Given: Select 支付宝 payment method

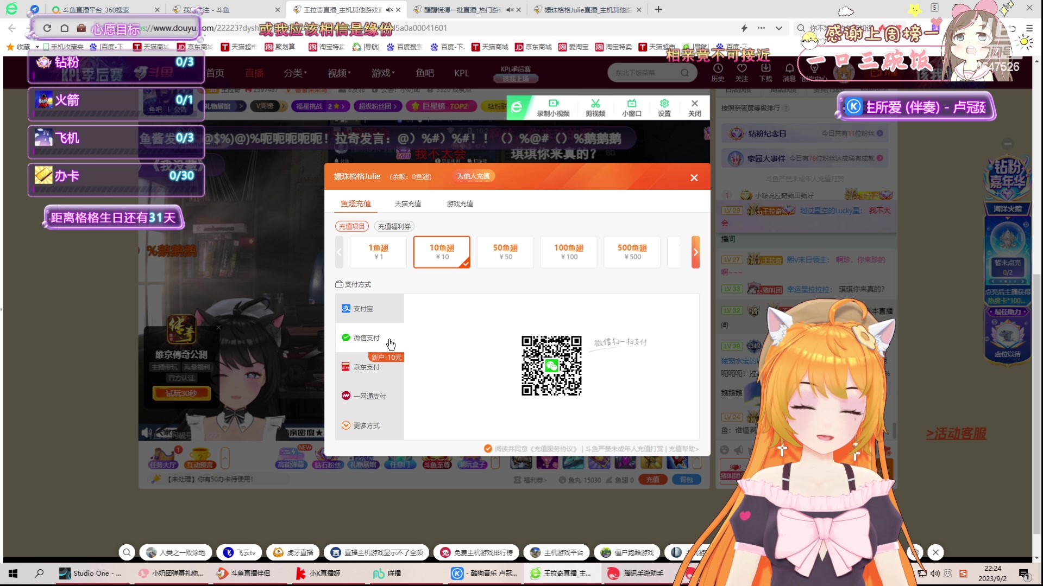Looking at the screenshot, I should pyautogui.click(x=369, y=308).
